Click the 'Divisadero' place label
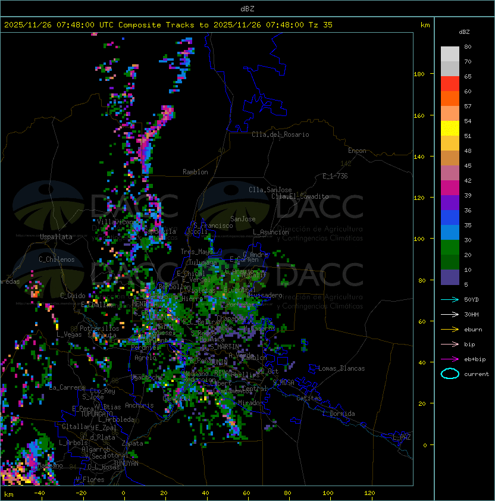This screenshot has width=495, height=501. pyautogui.click(x=265, y=295)
